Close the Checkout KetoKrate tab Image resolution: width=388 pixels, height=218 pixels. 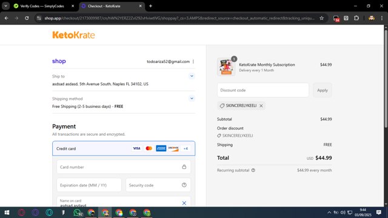coord(140,6)
